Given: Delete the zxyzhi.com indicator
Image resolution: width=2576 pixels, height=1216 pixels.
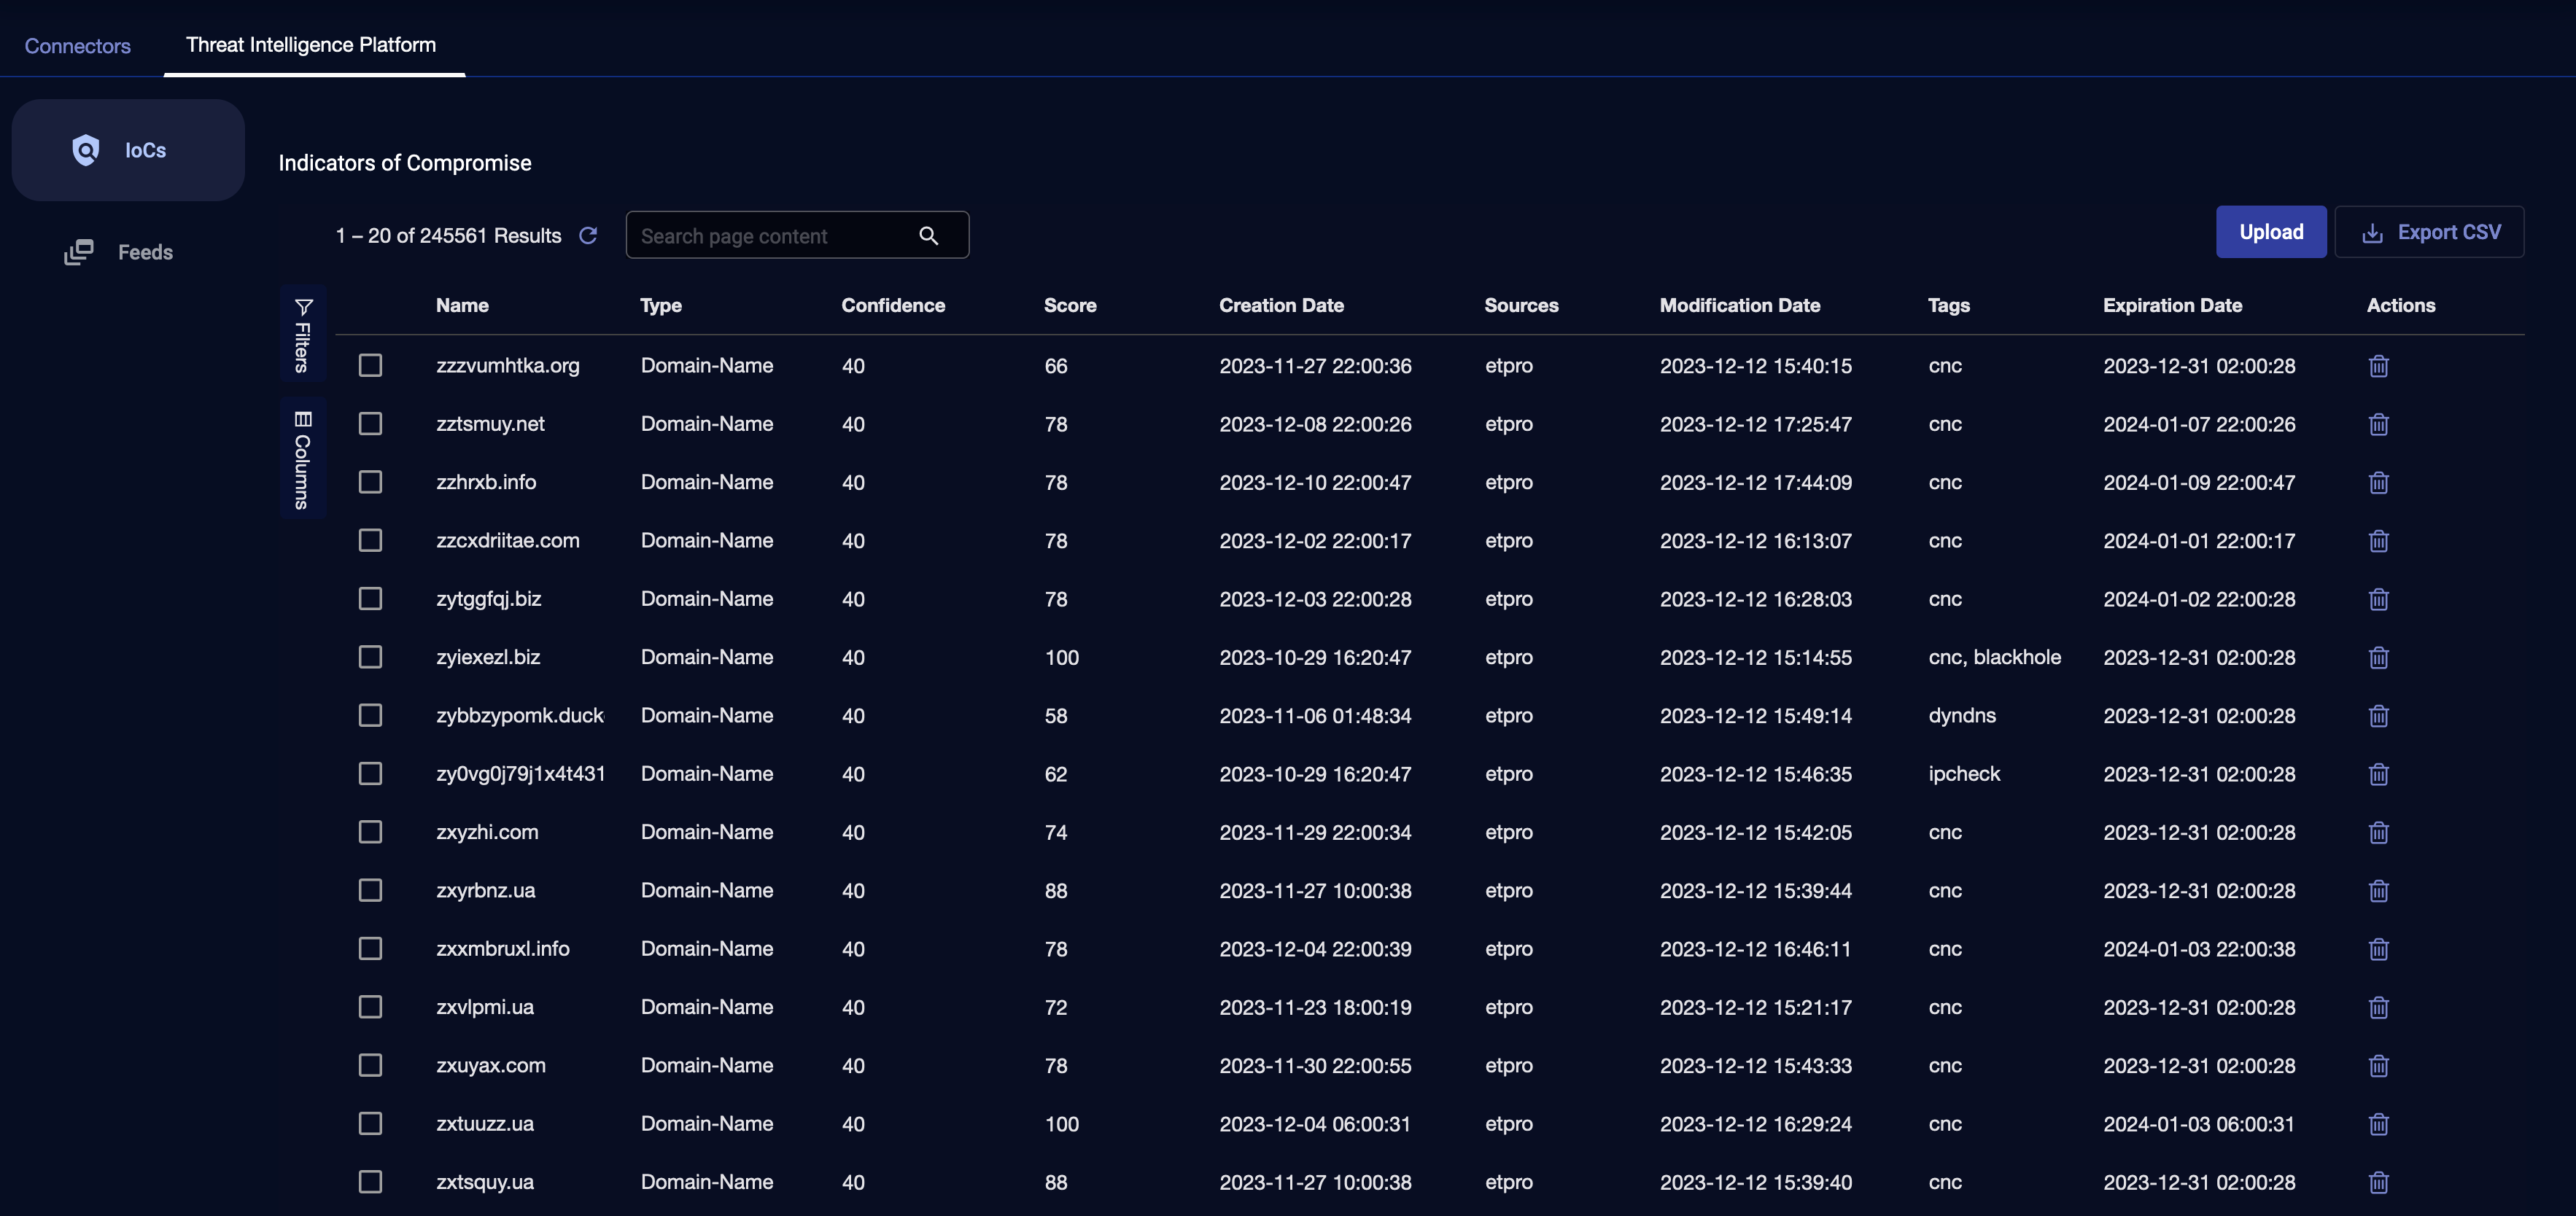Looking at the screenshot, I should pyautogui.click(x=2378, y=833).
